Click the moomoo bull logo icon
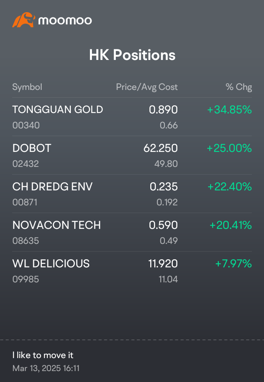This screenshot has width=264, height=382. click(23, 20)
